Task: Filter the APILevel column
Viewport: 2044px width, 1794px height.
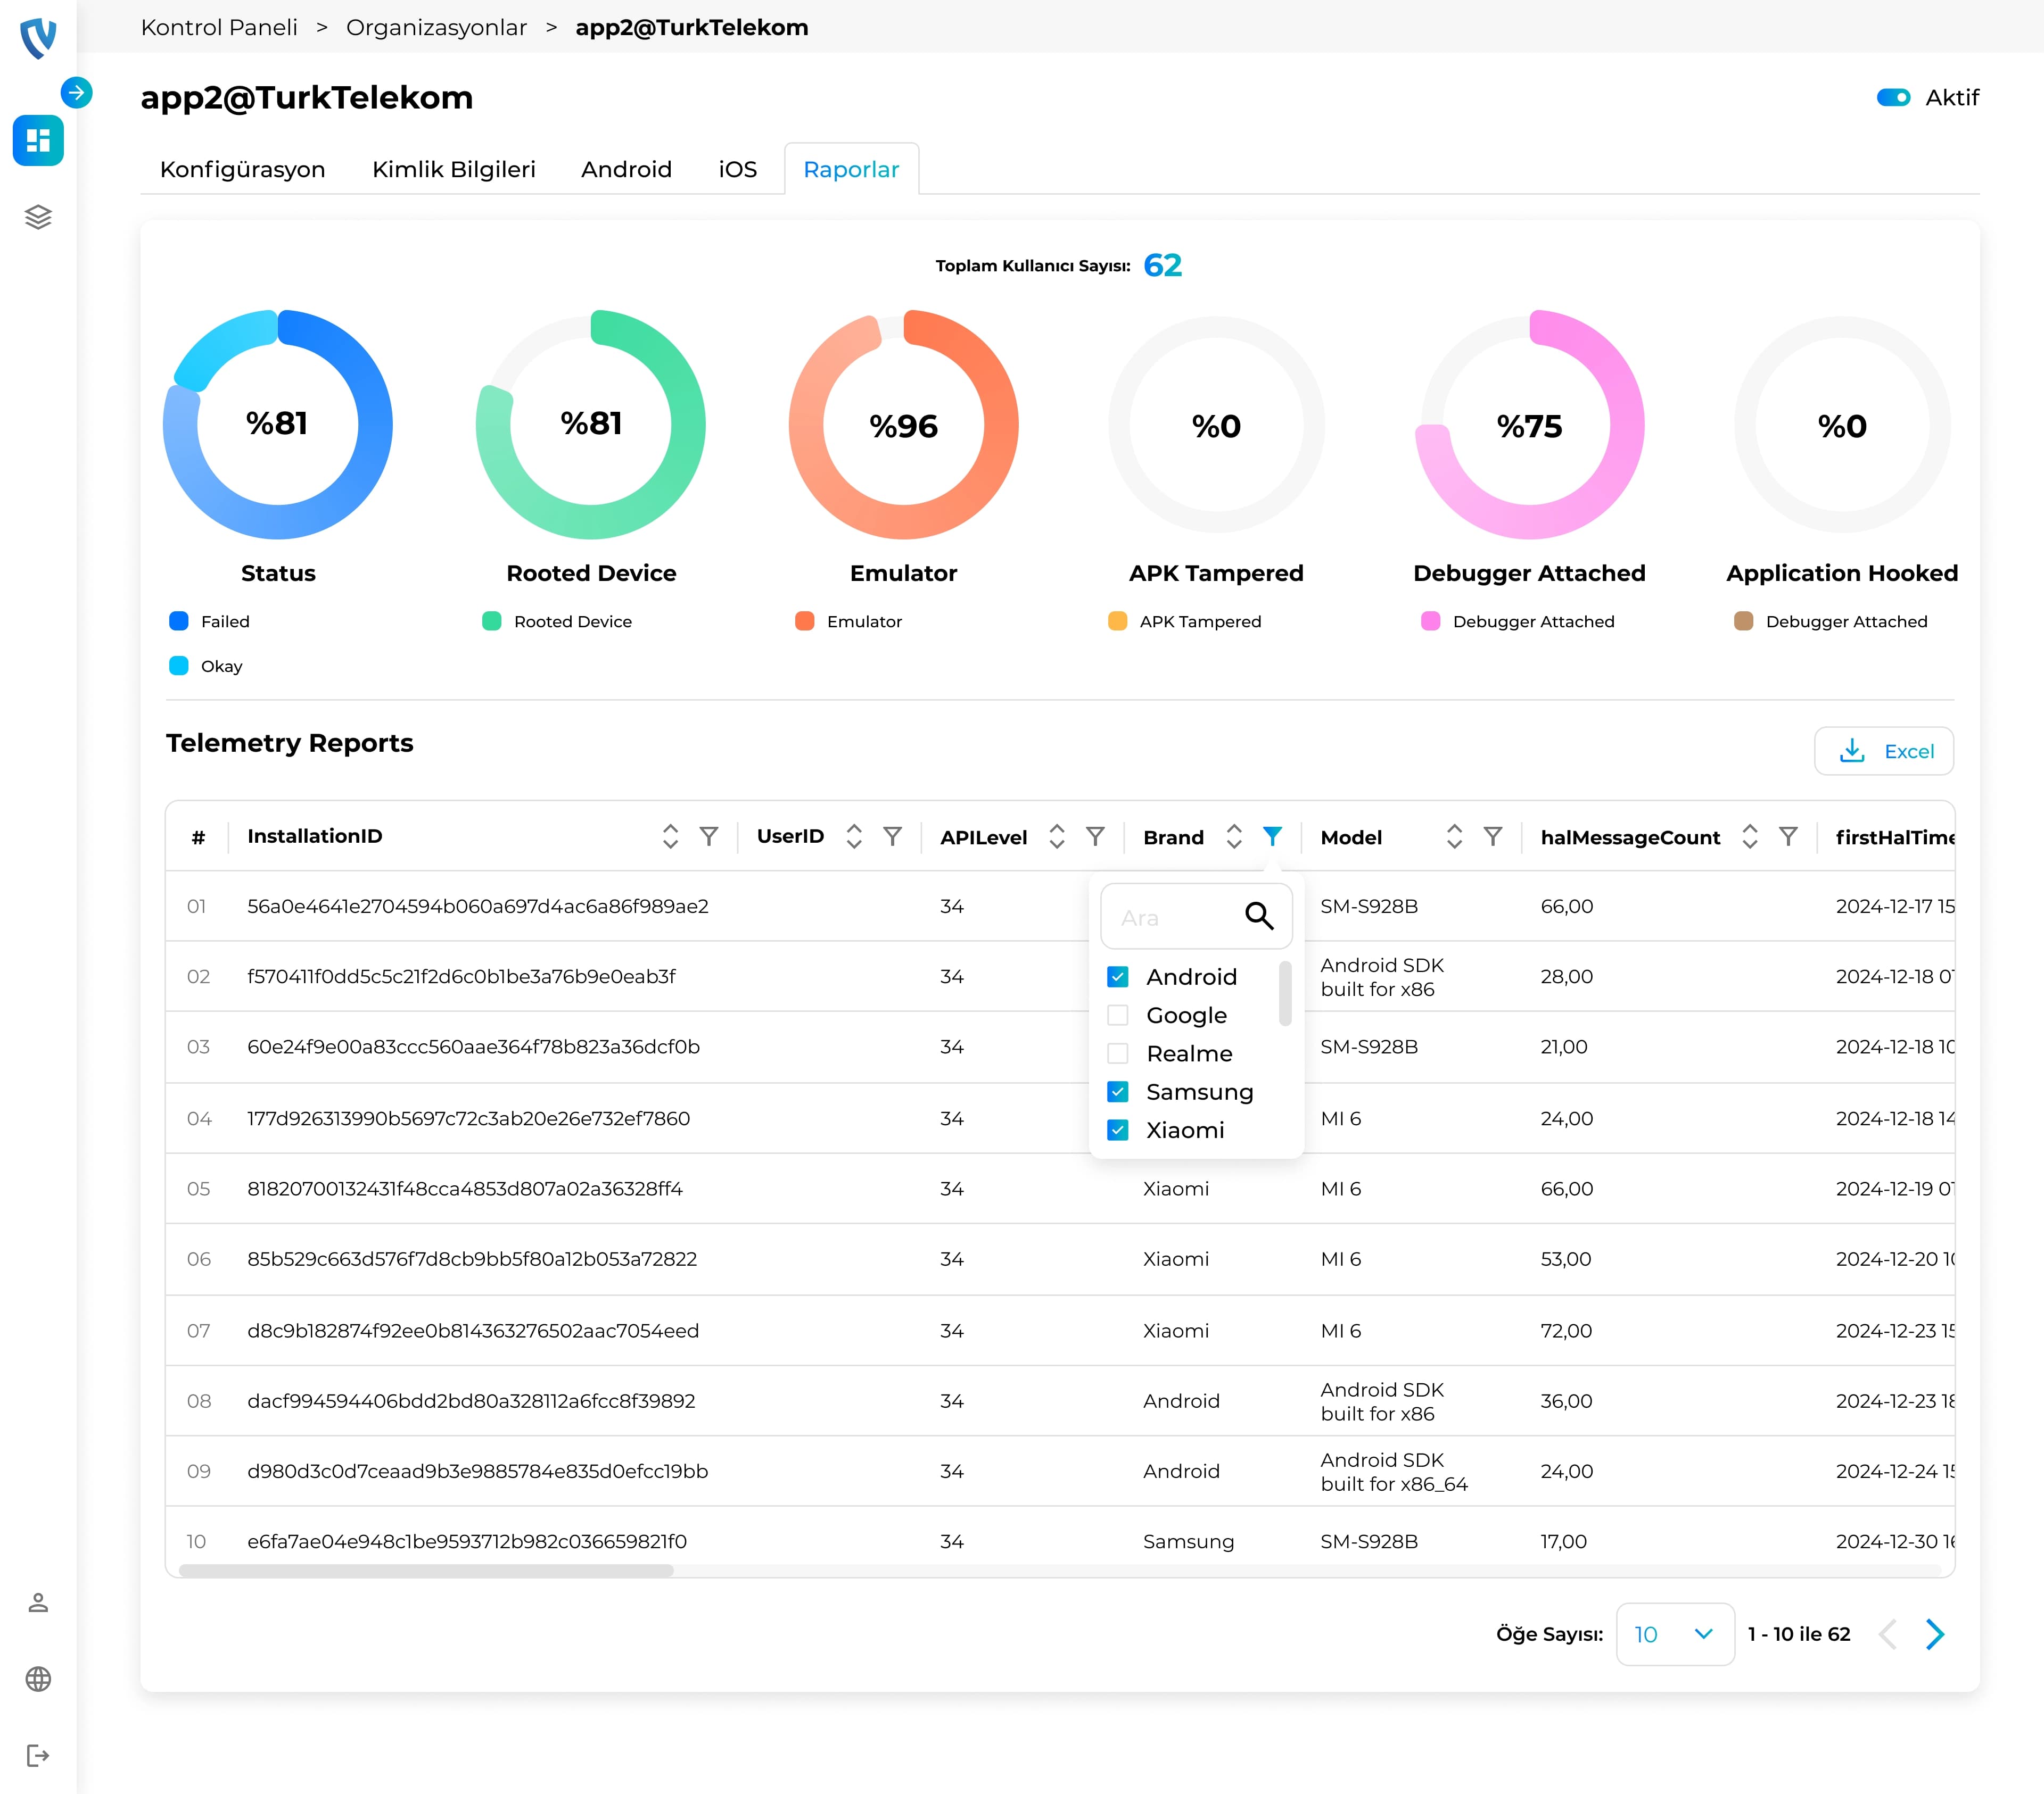Action: pyautogui.click(x=1096, y=836)
